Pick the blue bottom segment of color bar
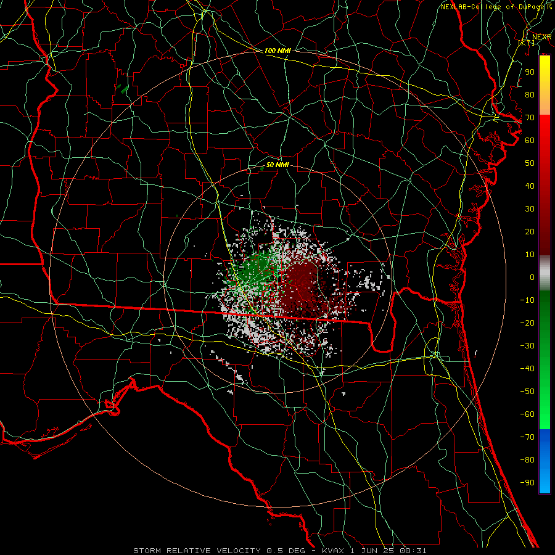This screenshot has height=555, width=555. click(x=545, y=461)
